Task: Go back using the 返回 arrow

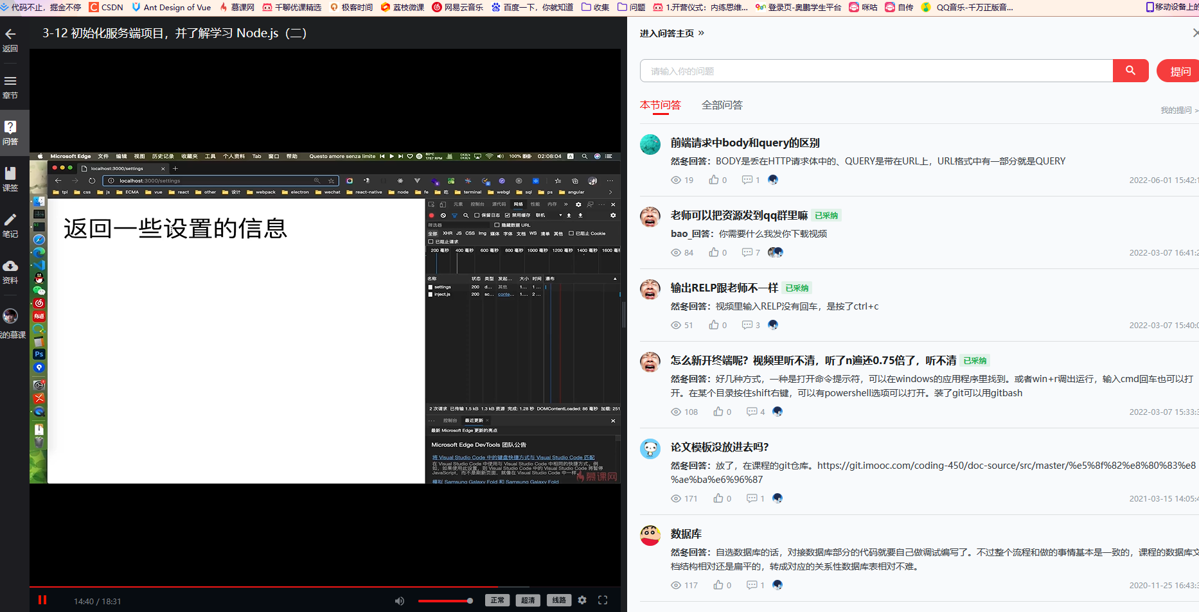Action: 10,39
